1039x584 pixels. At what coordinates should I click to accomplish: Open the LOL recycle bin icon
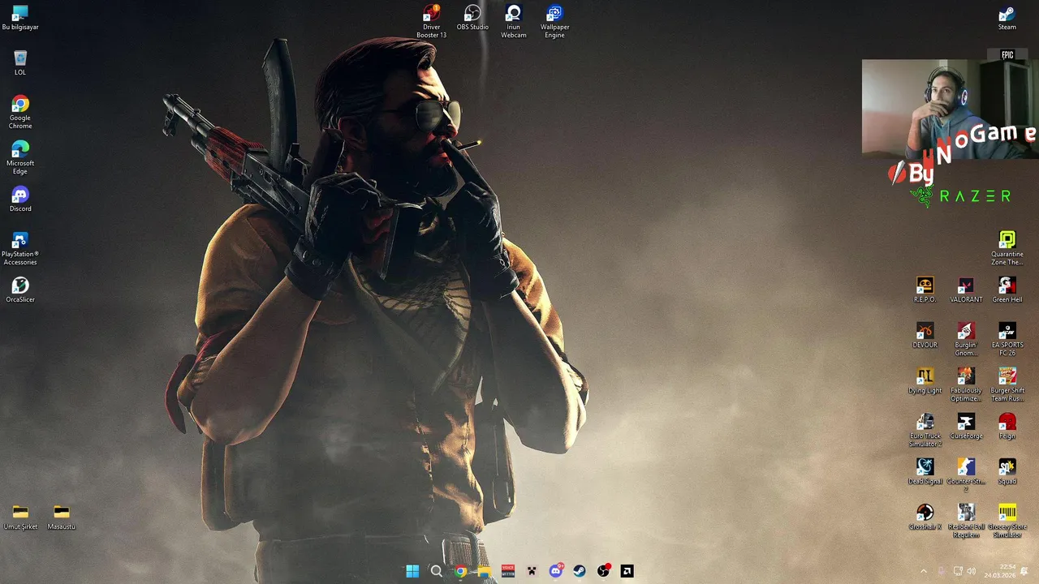(20, 63)
